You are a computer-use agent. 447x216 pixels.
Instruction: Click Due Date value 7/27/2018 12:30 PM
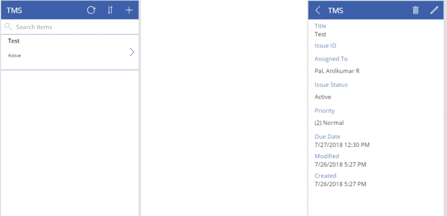tap(342, 145)
